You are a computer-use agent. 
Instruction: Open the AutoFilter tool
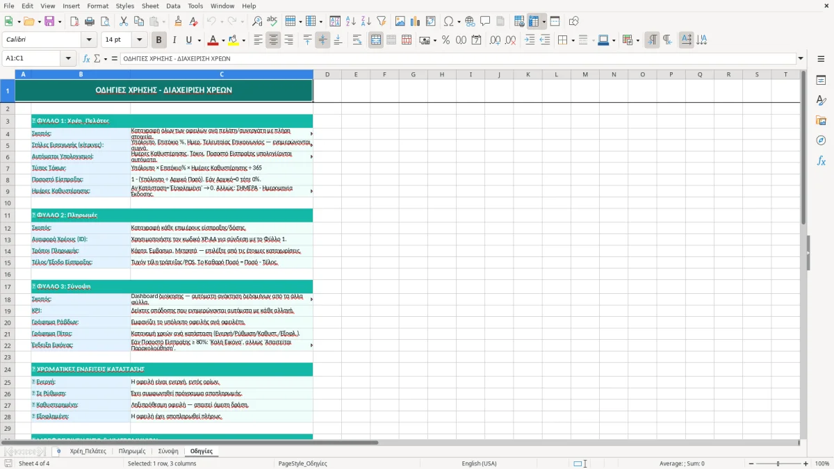point(381,22)
